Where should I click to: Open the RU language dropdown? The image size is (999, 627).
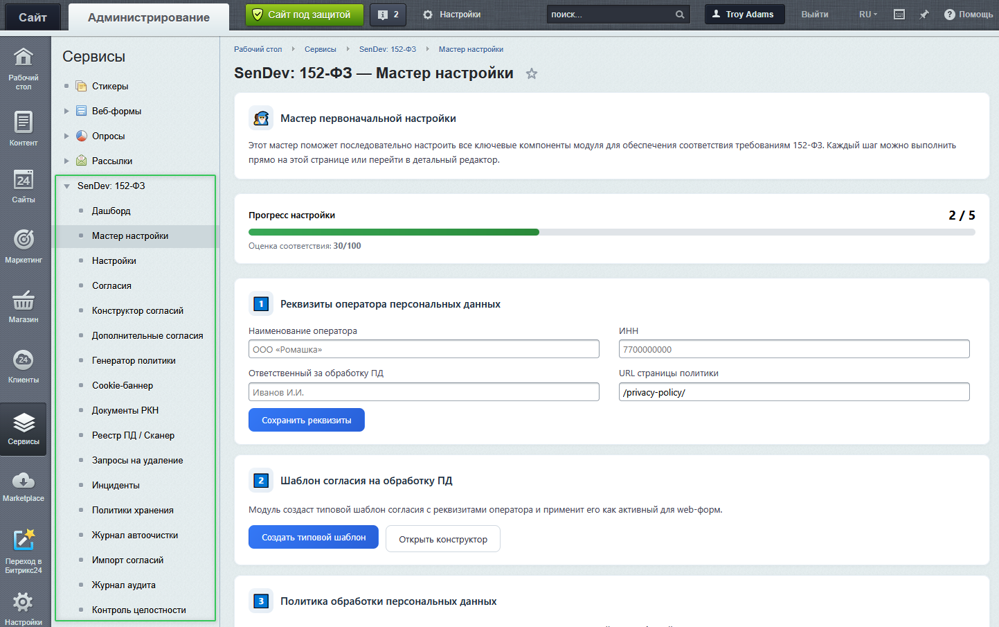[x=868, y=15]
